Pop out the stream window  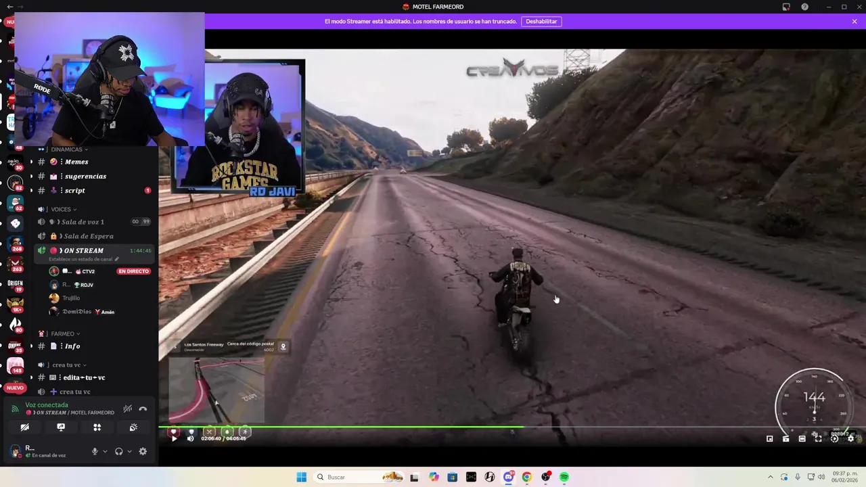pyautogui.click(x=769, y=439)
